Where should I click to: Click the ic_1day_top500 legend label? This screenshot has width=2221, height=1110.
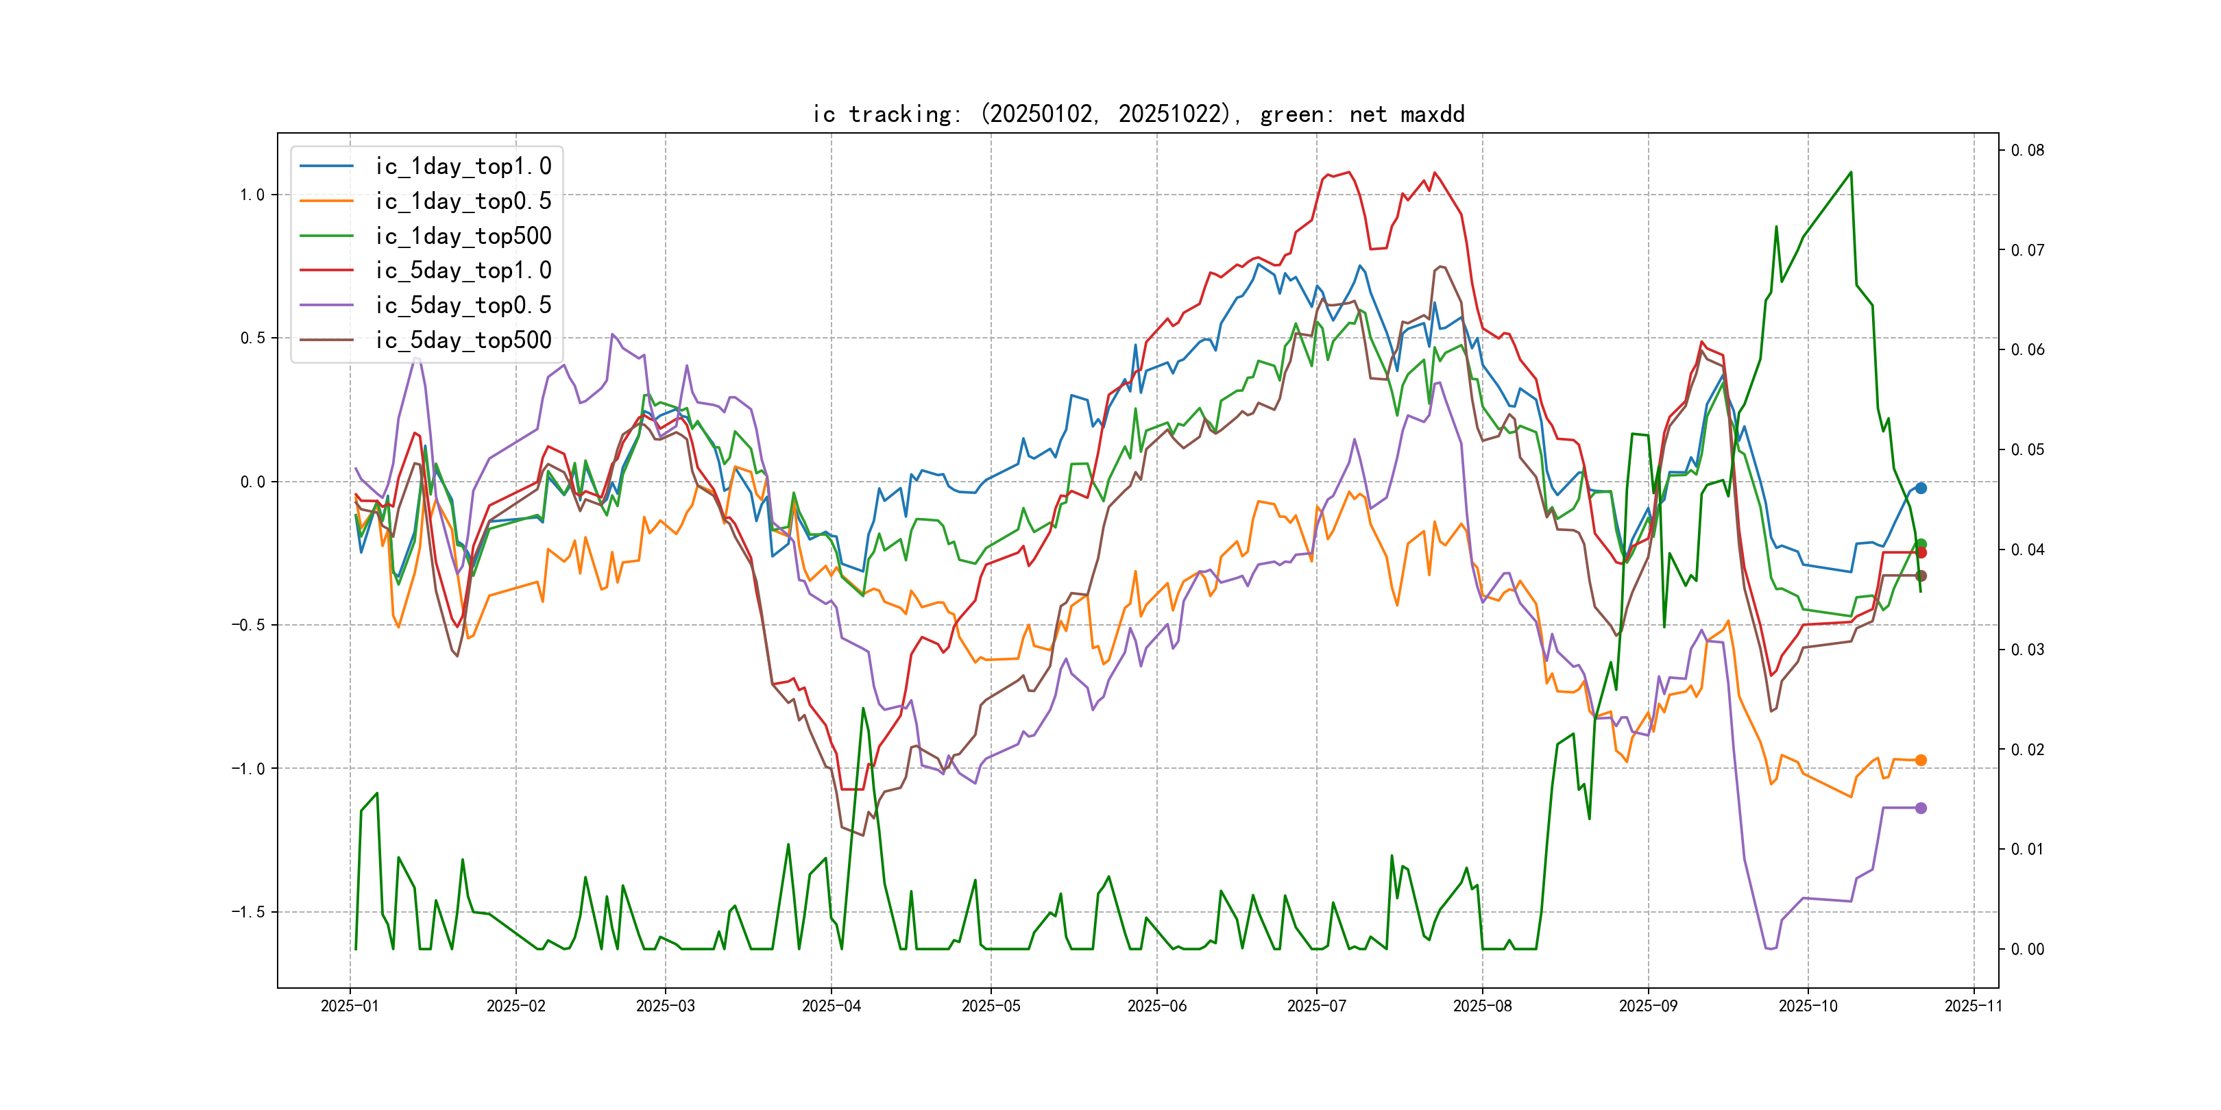point(463,236)
